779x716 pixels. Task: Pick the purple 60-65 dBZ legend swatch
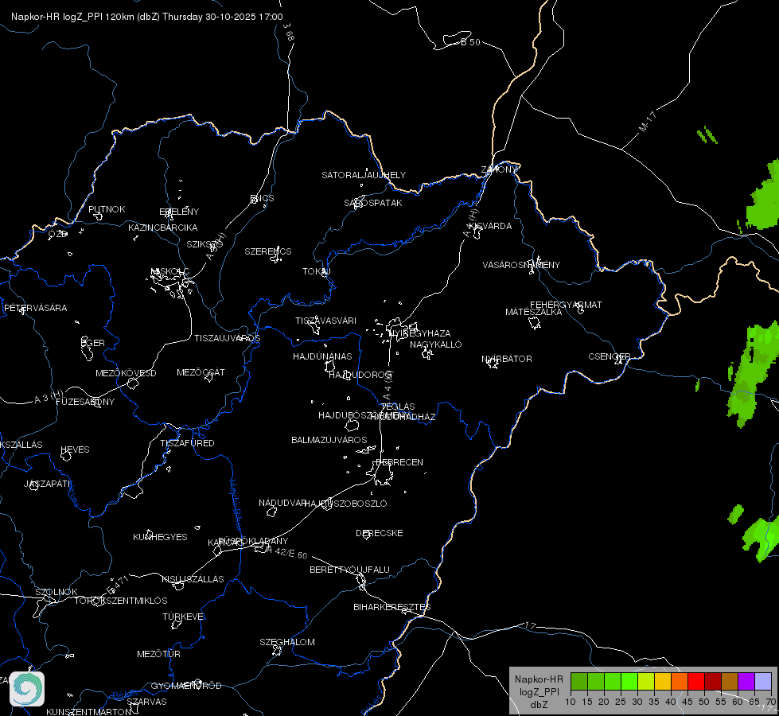click(x=746, y=681)
